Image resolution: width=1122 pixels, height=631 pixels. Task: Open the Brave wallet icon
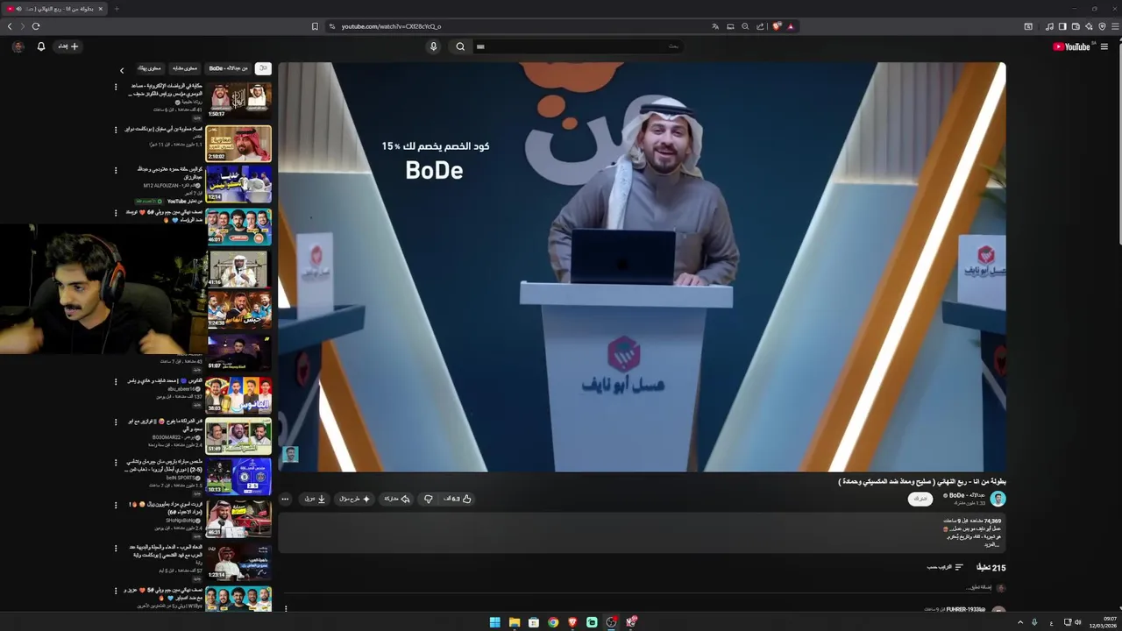click(1076, 26)
